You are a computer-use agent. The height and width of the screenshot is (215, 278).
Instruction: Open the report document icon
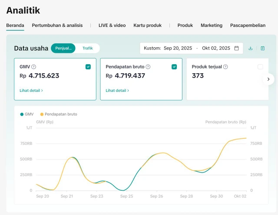click(x=263, y=48)
